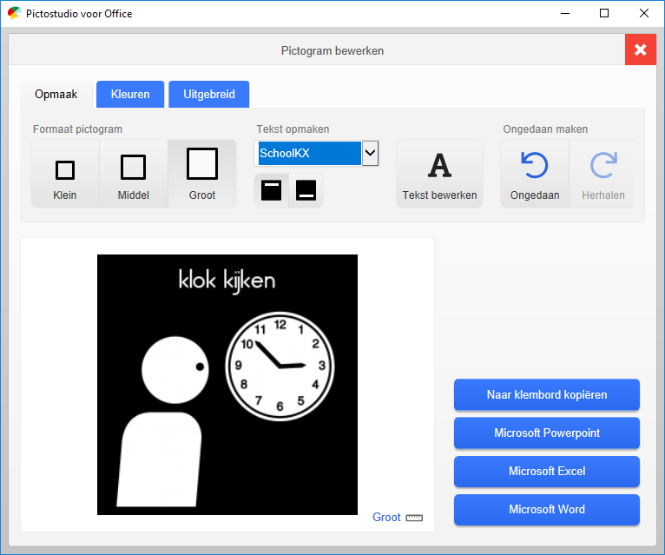Switch to the Uitgebreid tab

(x=209, y=94)
